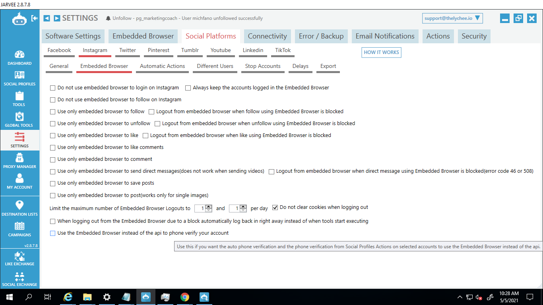Enable Use only embedded browser to save posts
This screenshot has height=305, width=543.
click(52, 183)
